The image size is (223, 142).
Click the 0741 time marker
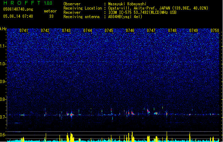[24, 31]
